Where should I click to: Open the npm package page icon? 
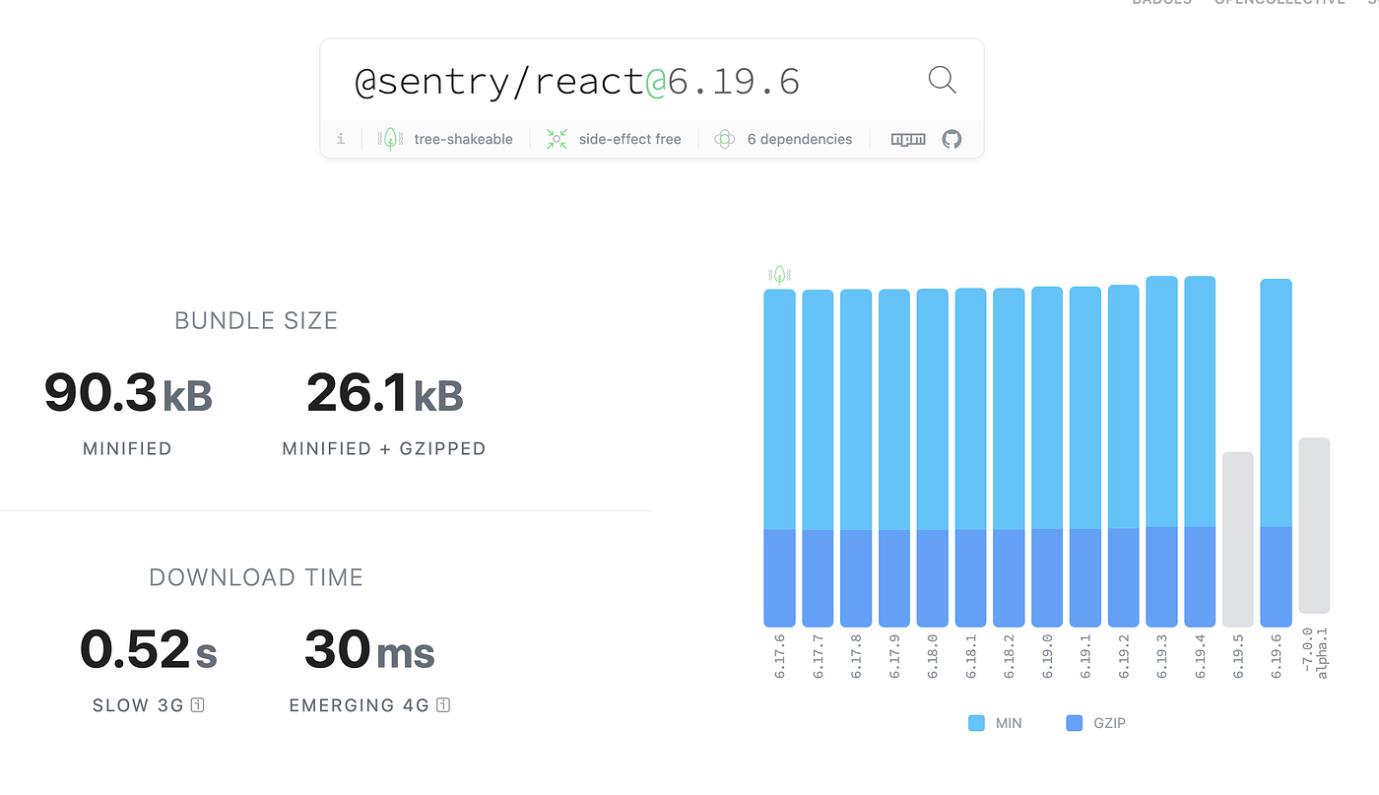[x=907, y=139]
